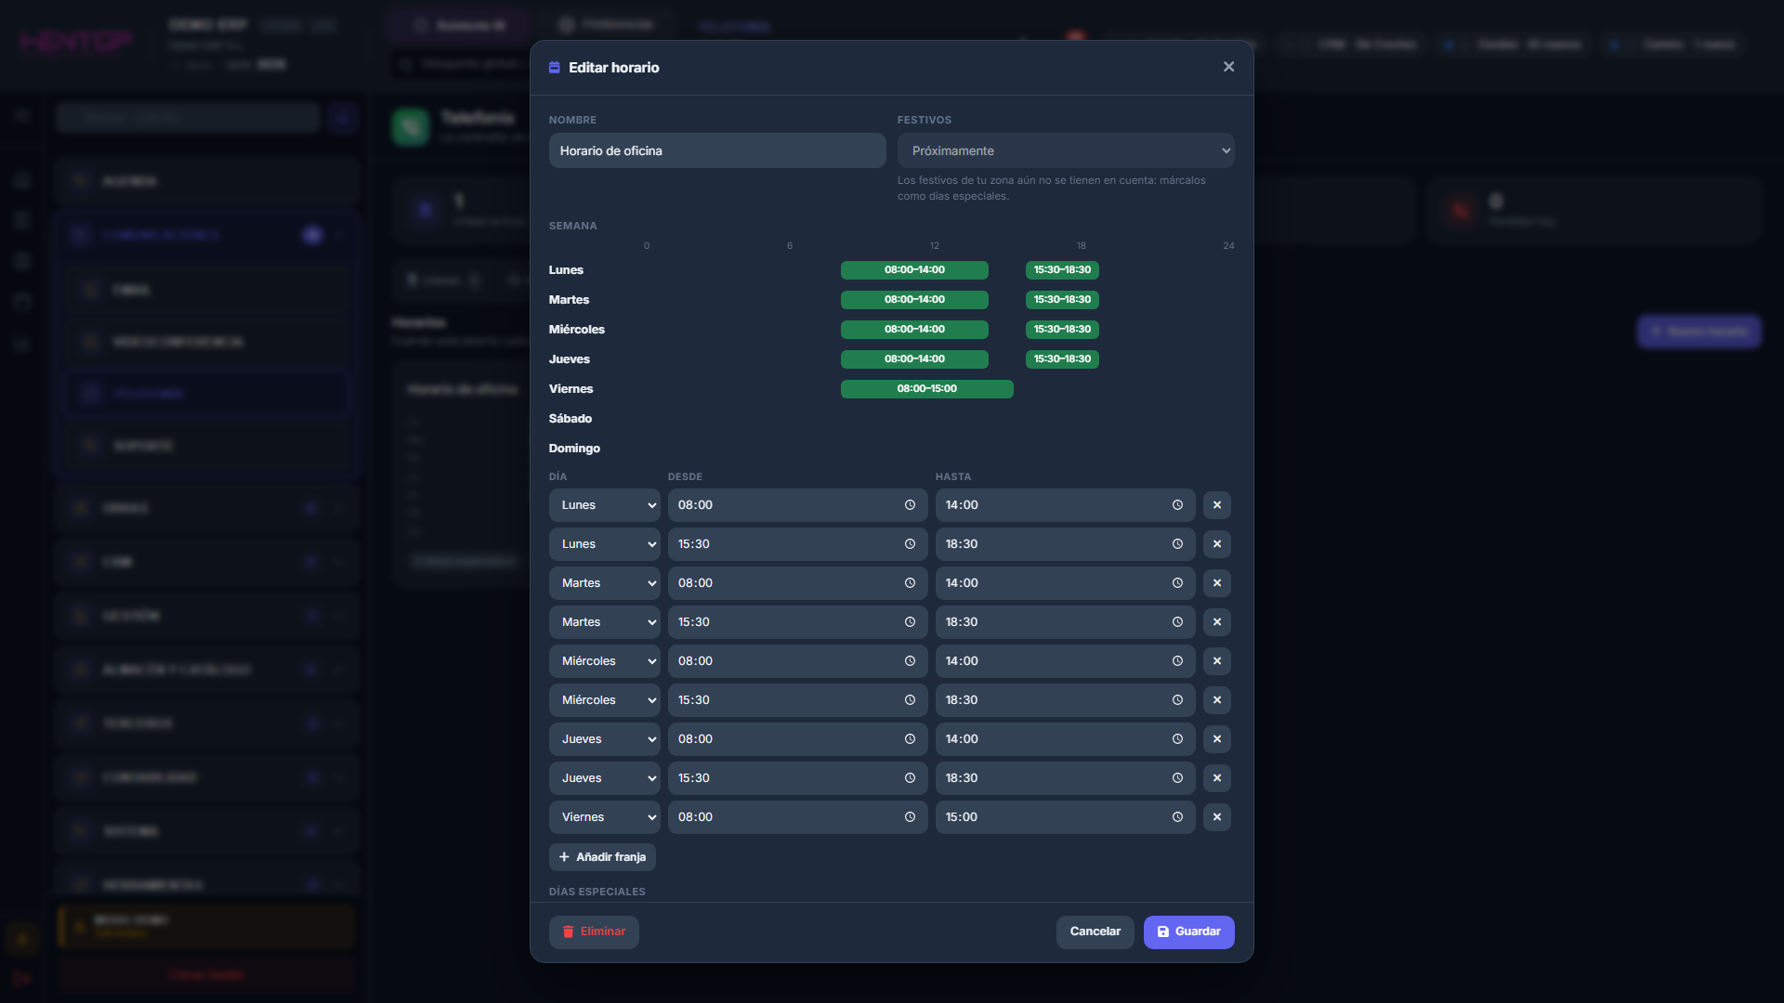Remove the Viernes 08:00–15:00 slot
Viewport: 1784px width, 1003px height.
[x=1216, y=817]
